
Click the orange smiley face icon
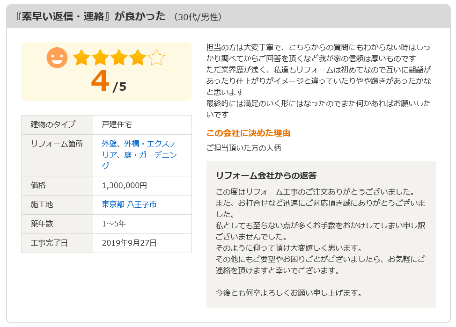click(x=57, y=58)
